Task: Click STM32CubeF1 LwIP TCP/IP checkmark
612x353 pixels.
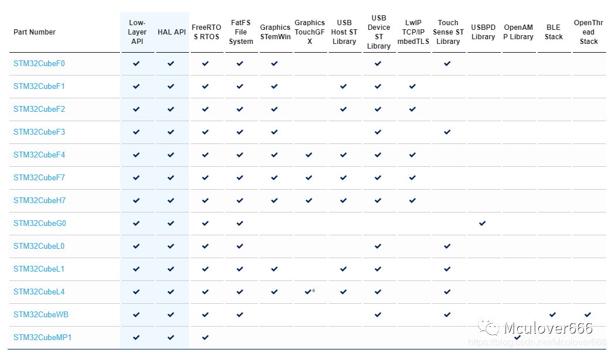Action: click(412, 86)
